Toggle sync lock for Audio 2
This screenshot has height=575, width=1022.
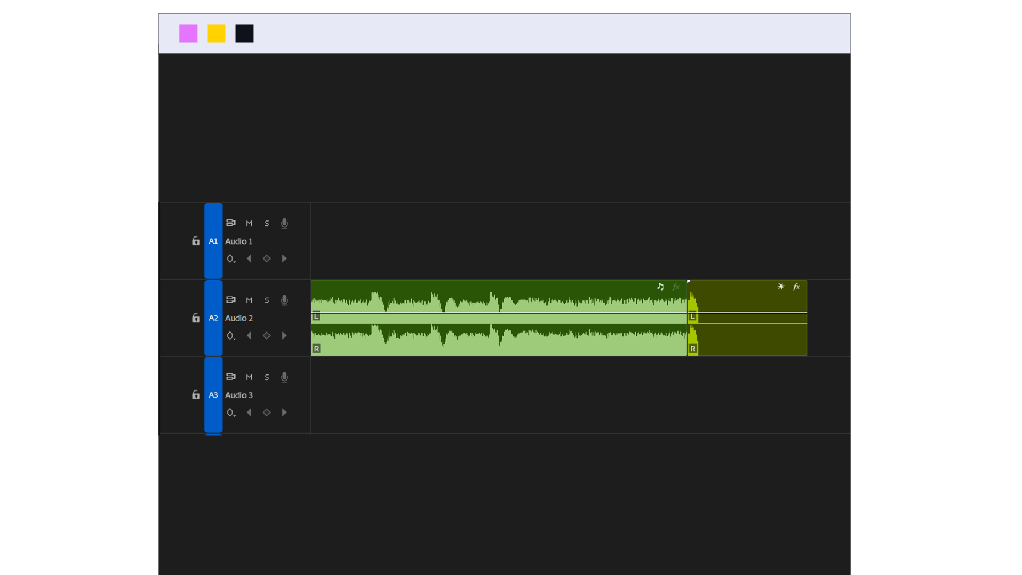[x=231, y=300]
